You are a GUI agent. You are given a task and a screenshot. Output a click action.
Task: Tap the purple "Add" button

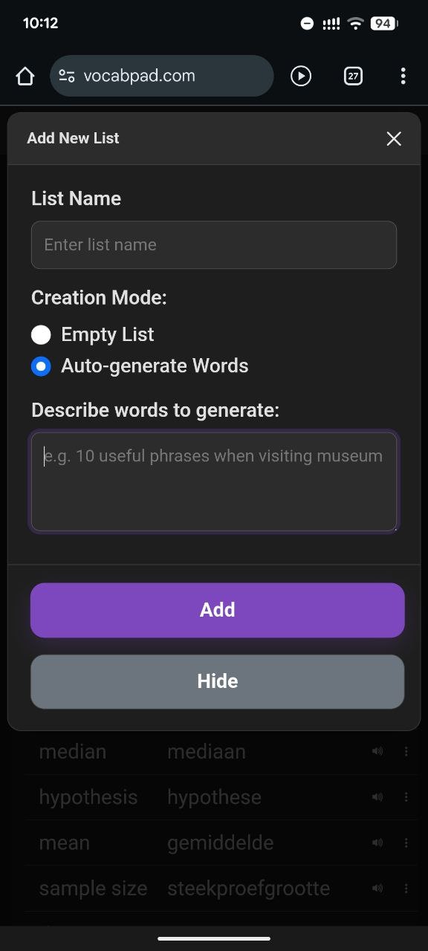pos(217,609)
